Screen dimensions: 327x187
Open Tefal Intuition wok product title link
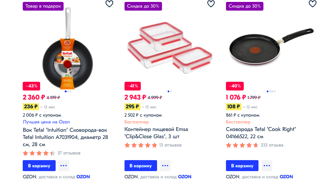tap(65, 137)
